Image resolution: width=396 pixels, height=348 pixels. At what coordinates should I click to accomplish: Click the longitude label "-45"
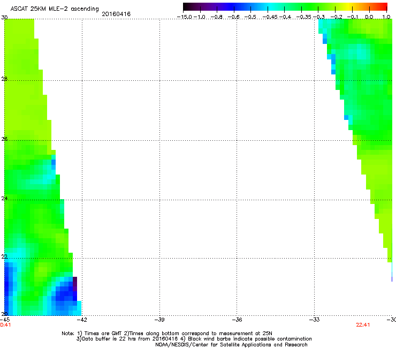[x=5, y=320]
